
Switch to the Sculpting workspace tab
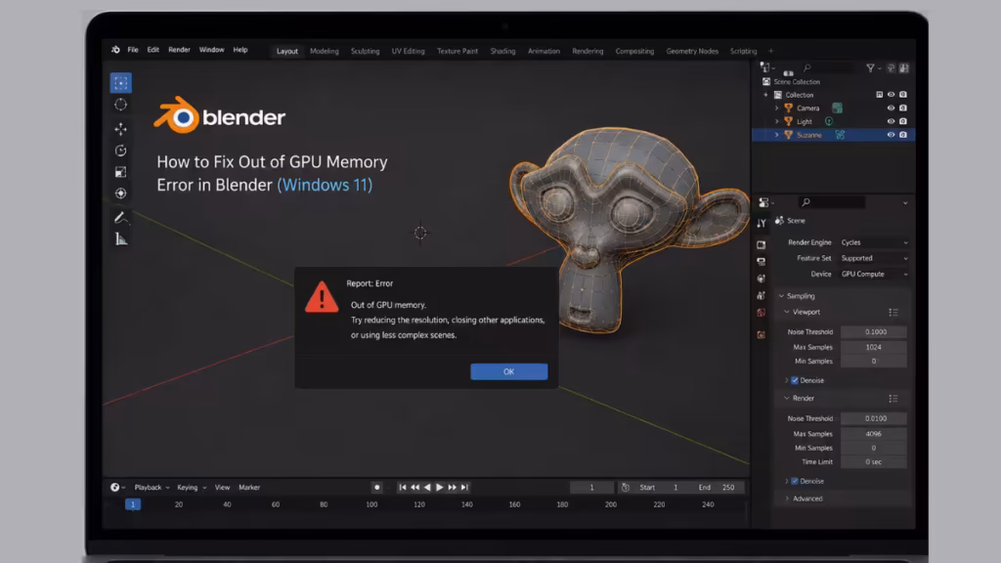click(366, 51)
